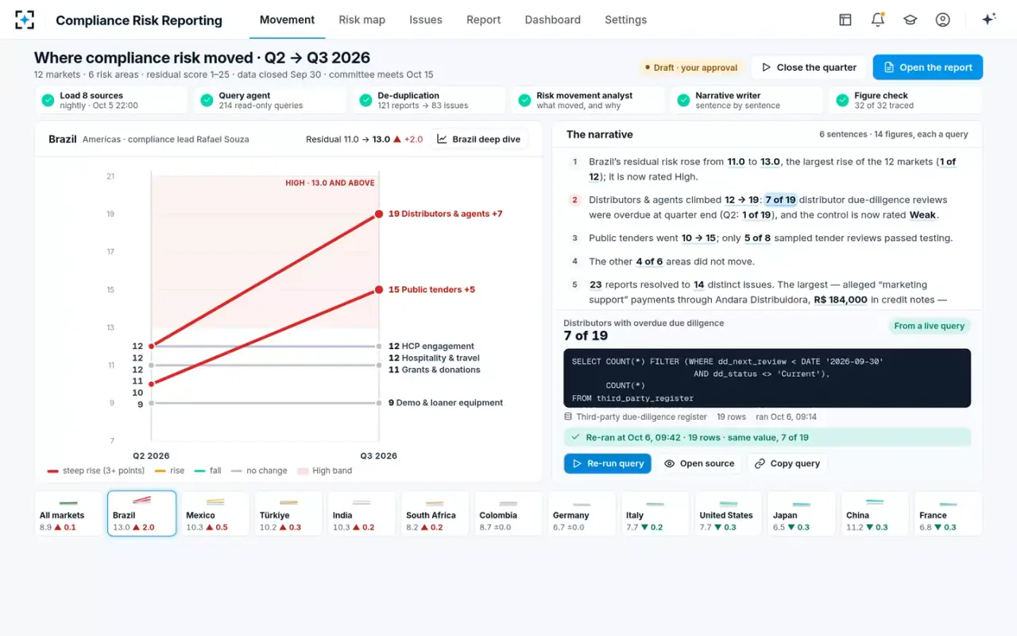Select All markets card

[x=68, y=514]
